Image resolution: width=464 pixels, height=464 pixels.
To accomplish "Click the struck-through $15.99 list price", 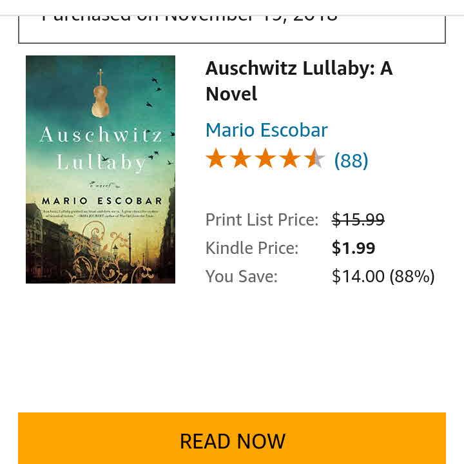I will pos(358,220).
